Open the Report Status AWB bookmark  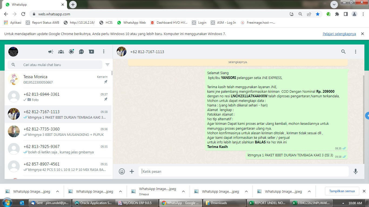coord(42,23)
